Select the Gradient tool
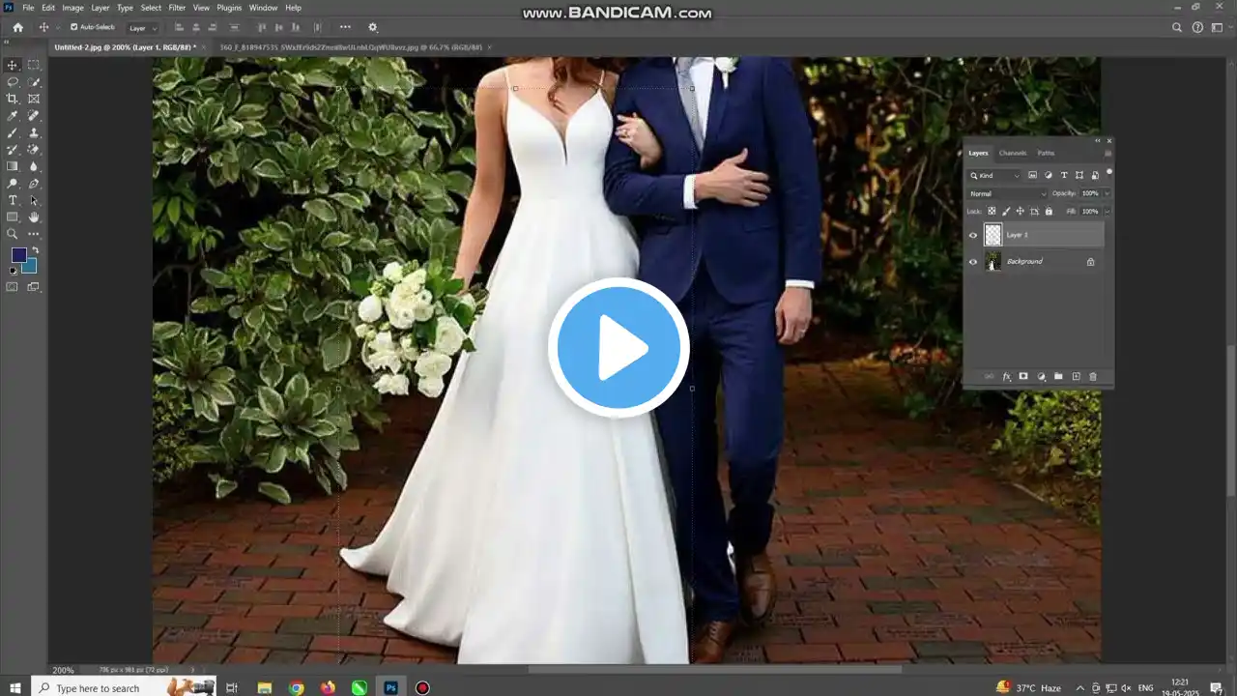 (13, 166)
